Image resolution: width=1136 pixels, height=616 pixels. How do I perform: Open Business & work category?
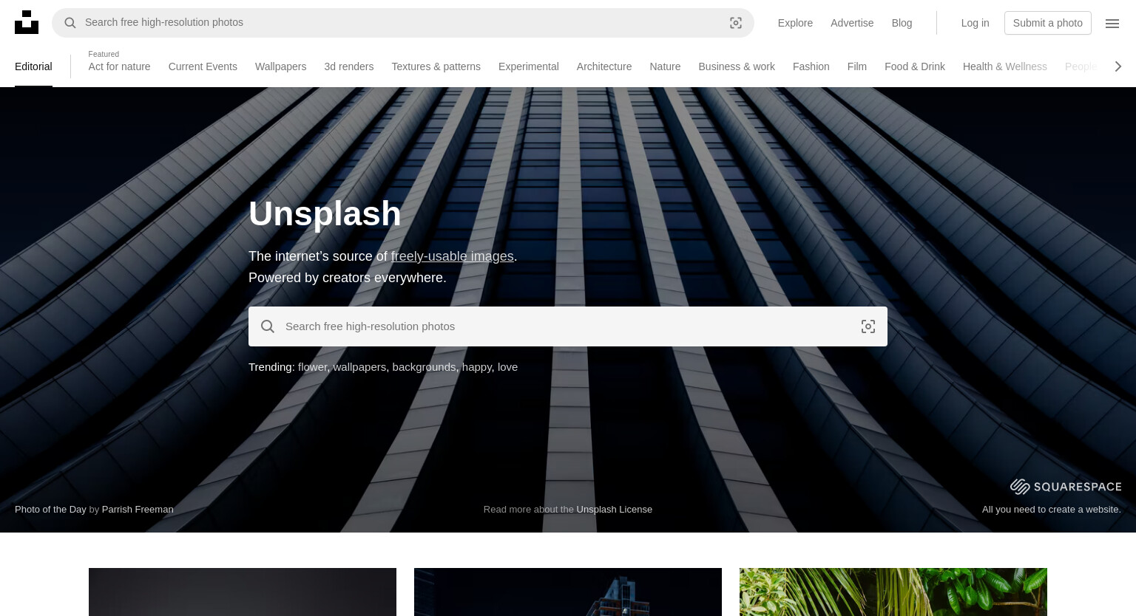(737, 66)
